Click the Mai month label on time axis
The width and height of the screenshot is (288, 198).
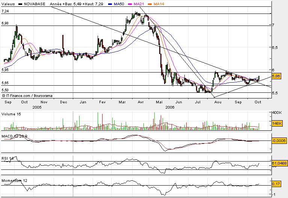(x=159, y=102)
